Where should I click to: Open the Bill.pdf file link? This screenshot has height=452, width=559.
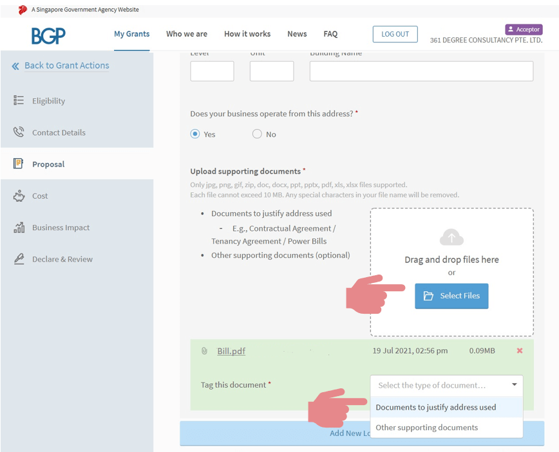point(231,351)
